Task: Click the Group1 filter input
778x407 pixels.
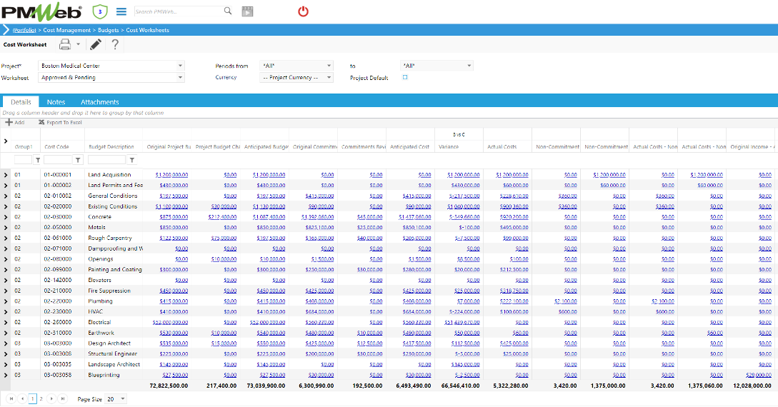Action: (x=23, y=160)
